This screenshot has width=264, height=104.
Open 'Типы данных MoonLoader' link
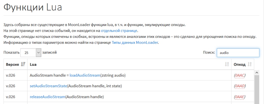point(135,43)
